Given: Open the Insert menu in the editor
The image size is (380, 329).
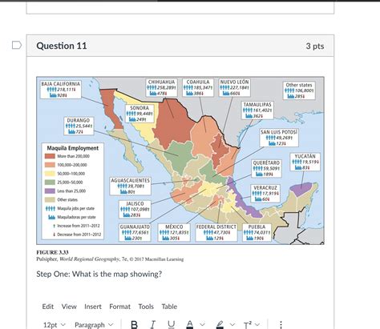Looking at the screenshot, I should (x=93, y=307).
